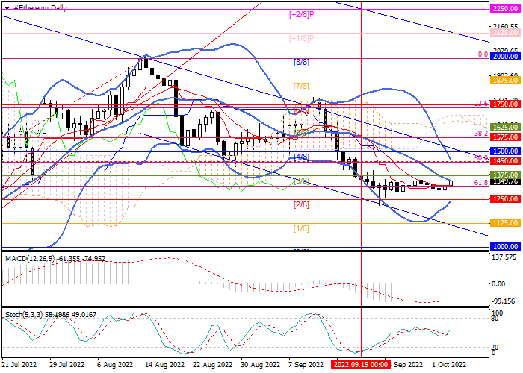
Task: Select the blue 2000.00 price tag
Action: pyautogui.click(x=506, y=56)
